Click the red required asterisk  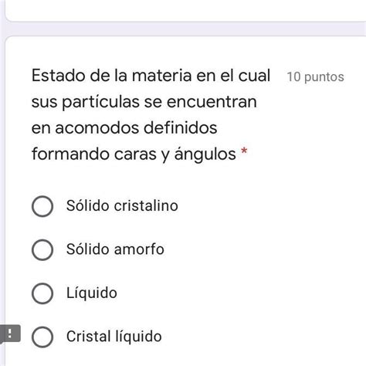244,151
